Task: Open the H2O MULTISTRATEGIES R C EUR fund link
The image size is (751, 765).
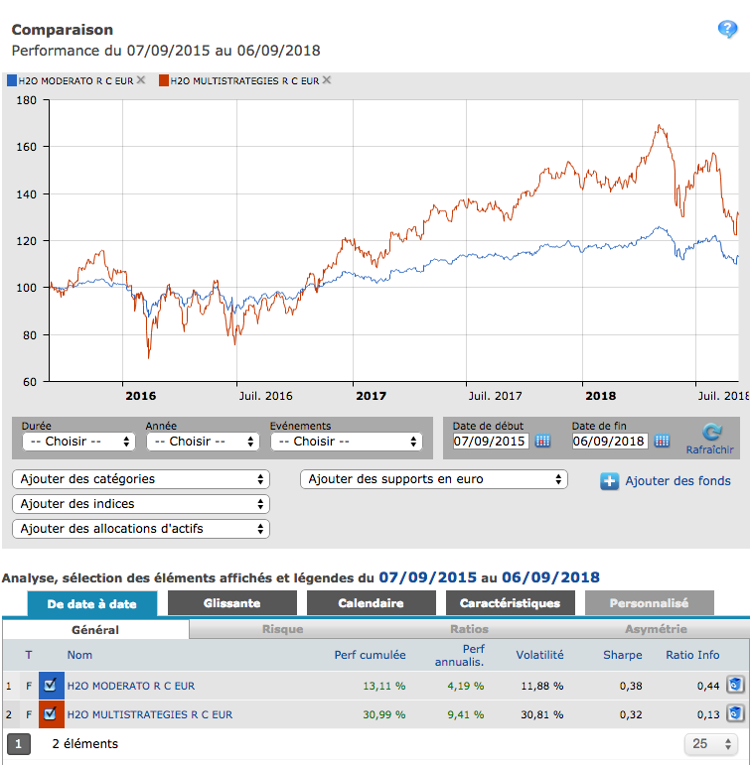Action: point(150,714)
